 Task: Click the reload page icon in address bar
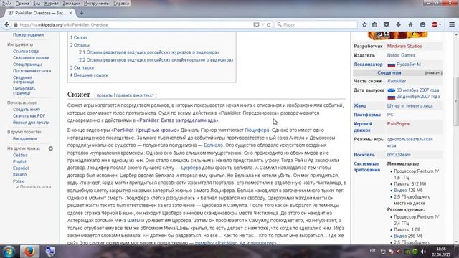pos(268,24)
